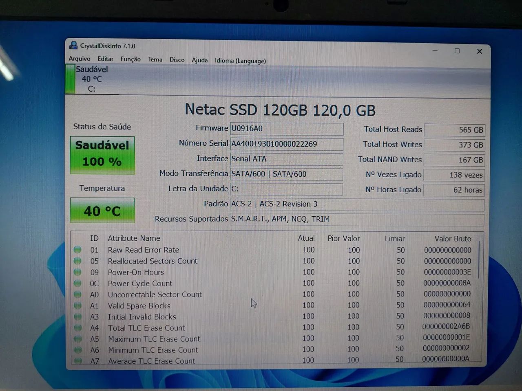The width and height of the screenshot is (522, 391).
Task: Click the Total Host Reads value 565 GB
Action: point(454,130)
